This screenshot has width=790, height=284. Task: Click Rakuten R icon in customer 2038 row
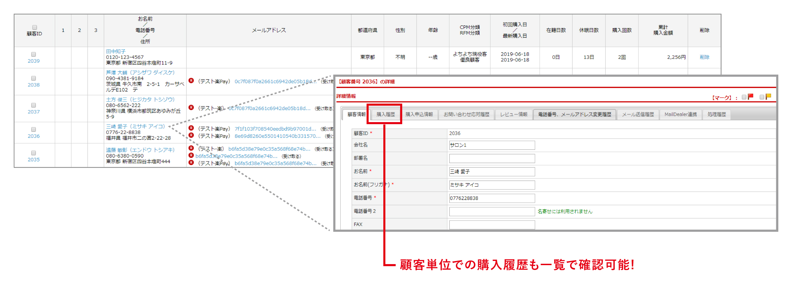point(191,81)
